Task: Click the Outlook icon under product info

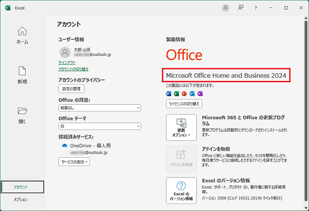Action: 192,94
